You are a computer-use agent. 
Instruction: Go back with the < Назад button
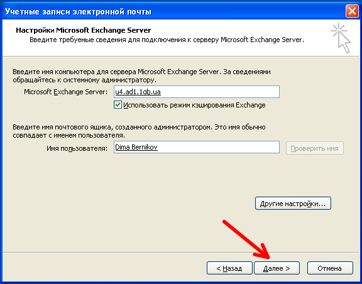[x=229, y=268]
